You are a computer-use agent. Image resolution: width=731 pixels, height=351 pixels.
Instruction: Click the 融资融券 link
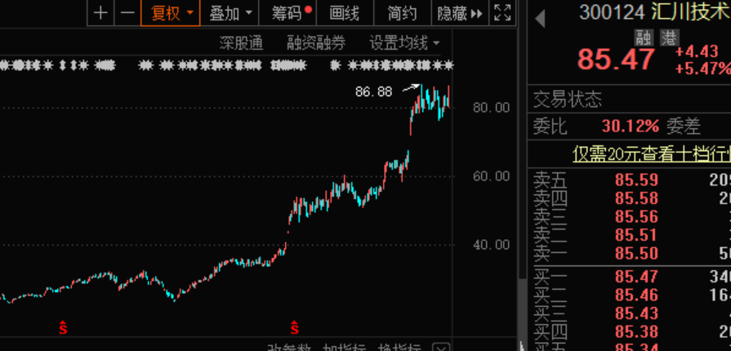(315, 43)
